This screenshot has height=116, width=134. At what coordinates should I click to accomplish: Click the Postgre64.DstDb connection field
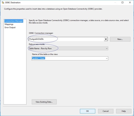coord(66,39)
